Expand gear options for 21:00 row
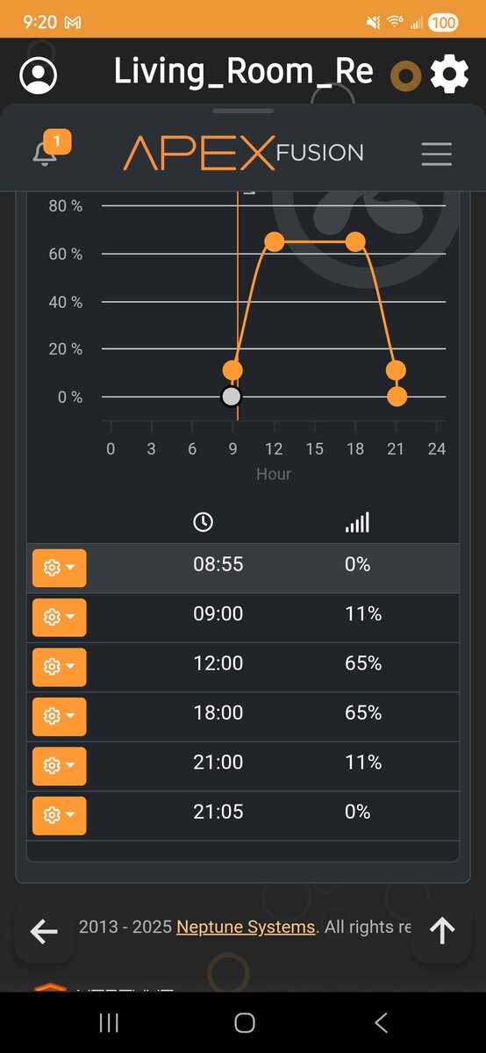486x1053 pixels. point(60,765)
